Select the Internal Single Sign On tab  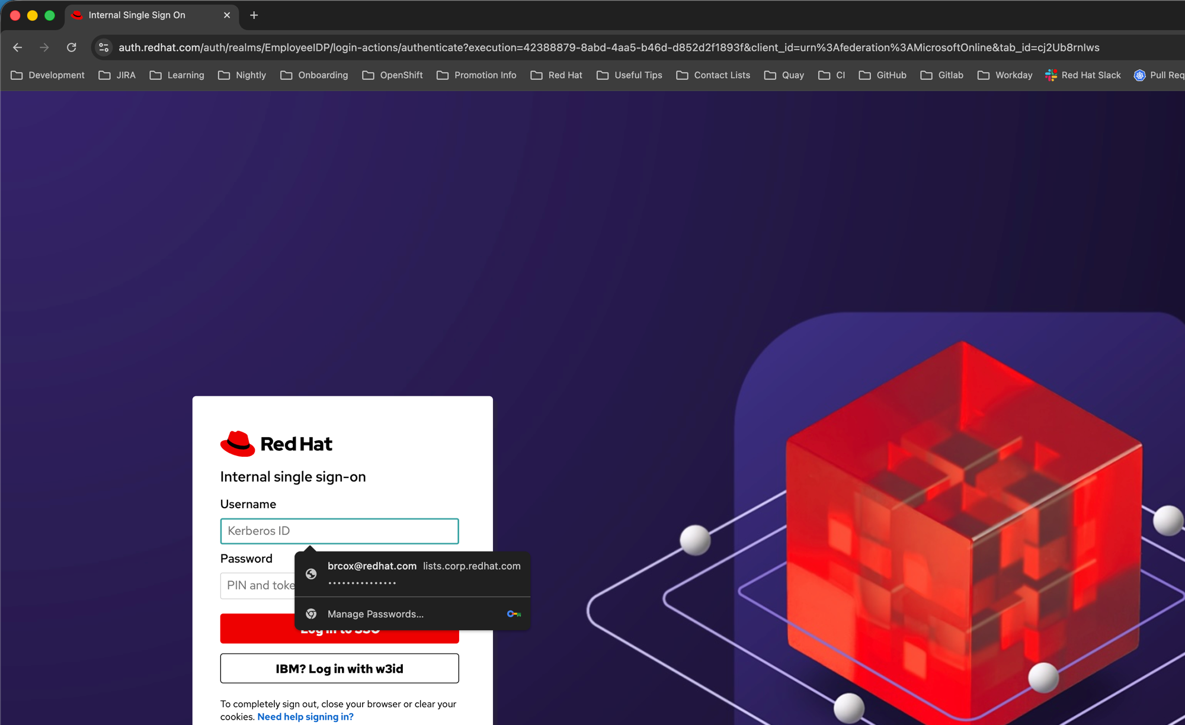point(152,15)
